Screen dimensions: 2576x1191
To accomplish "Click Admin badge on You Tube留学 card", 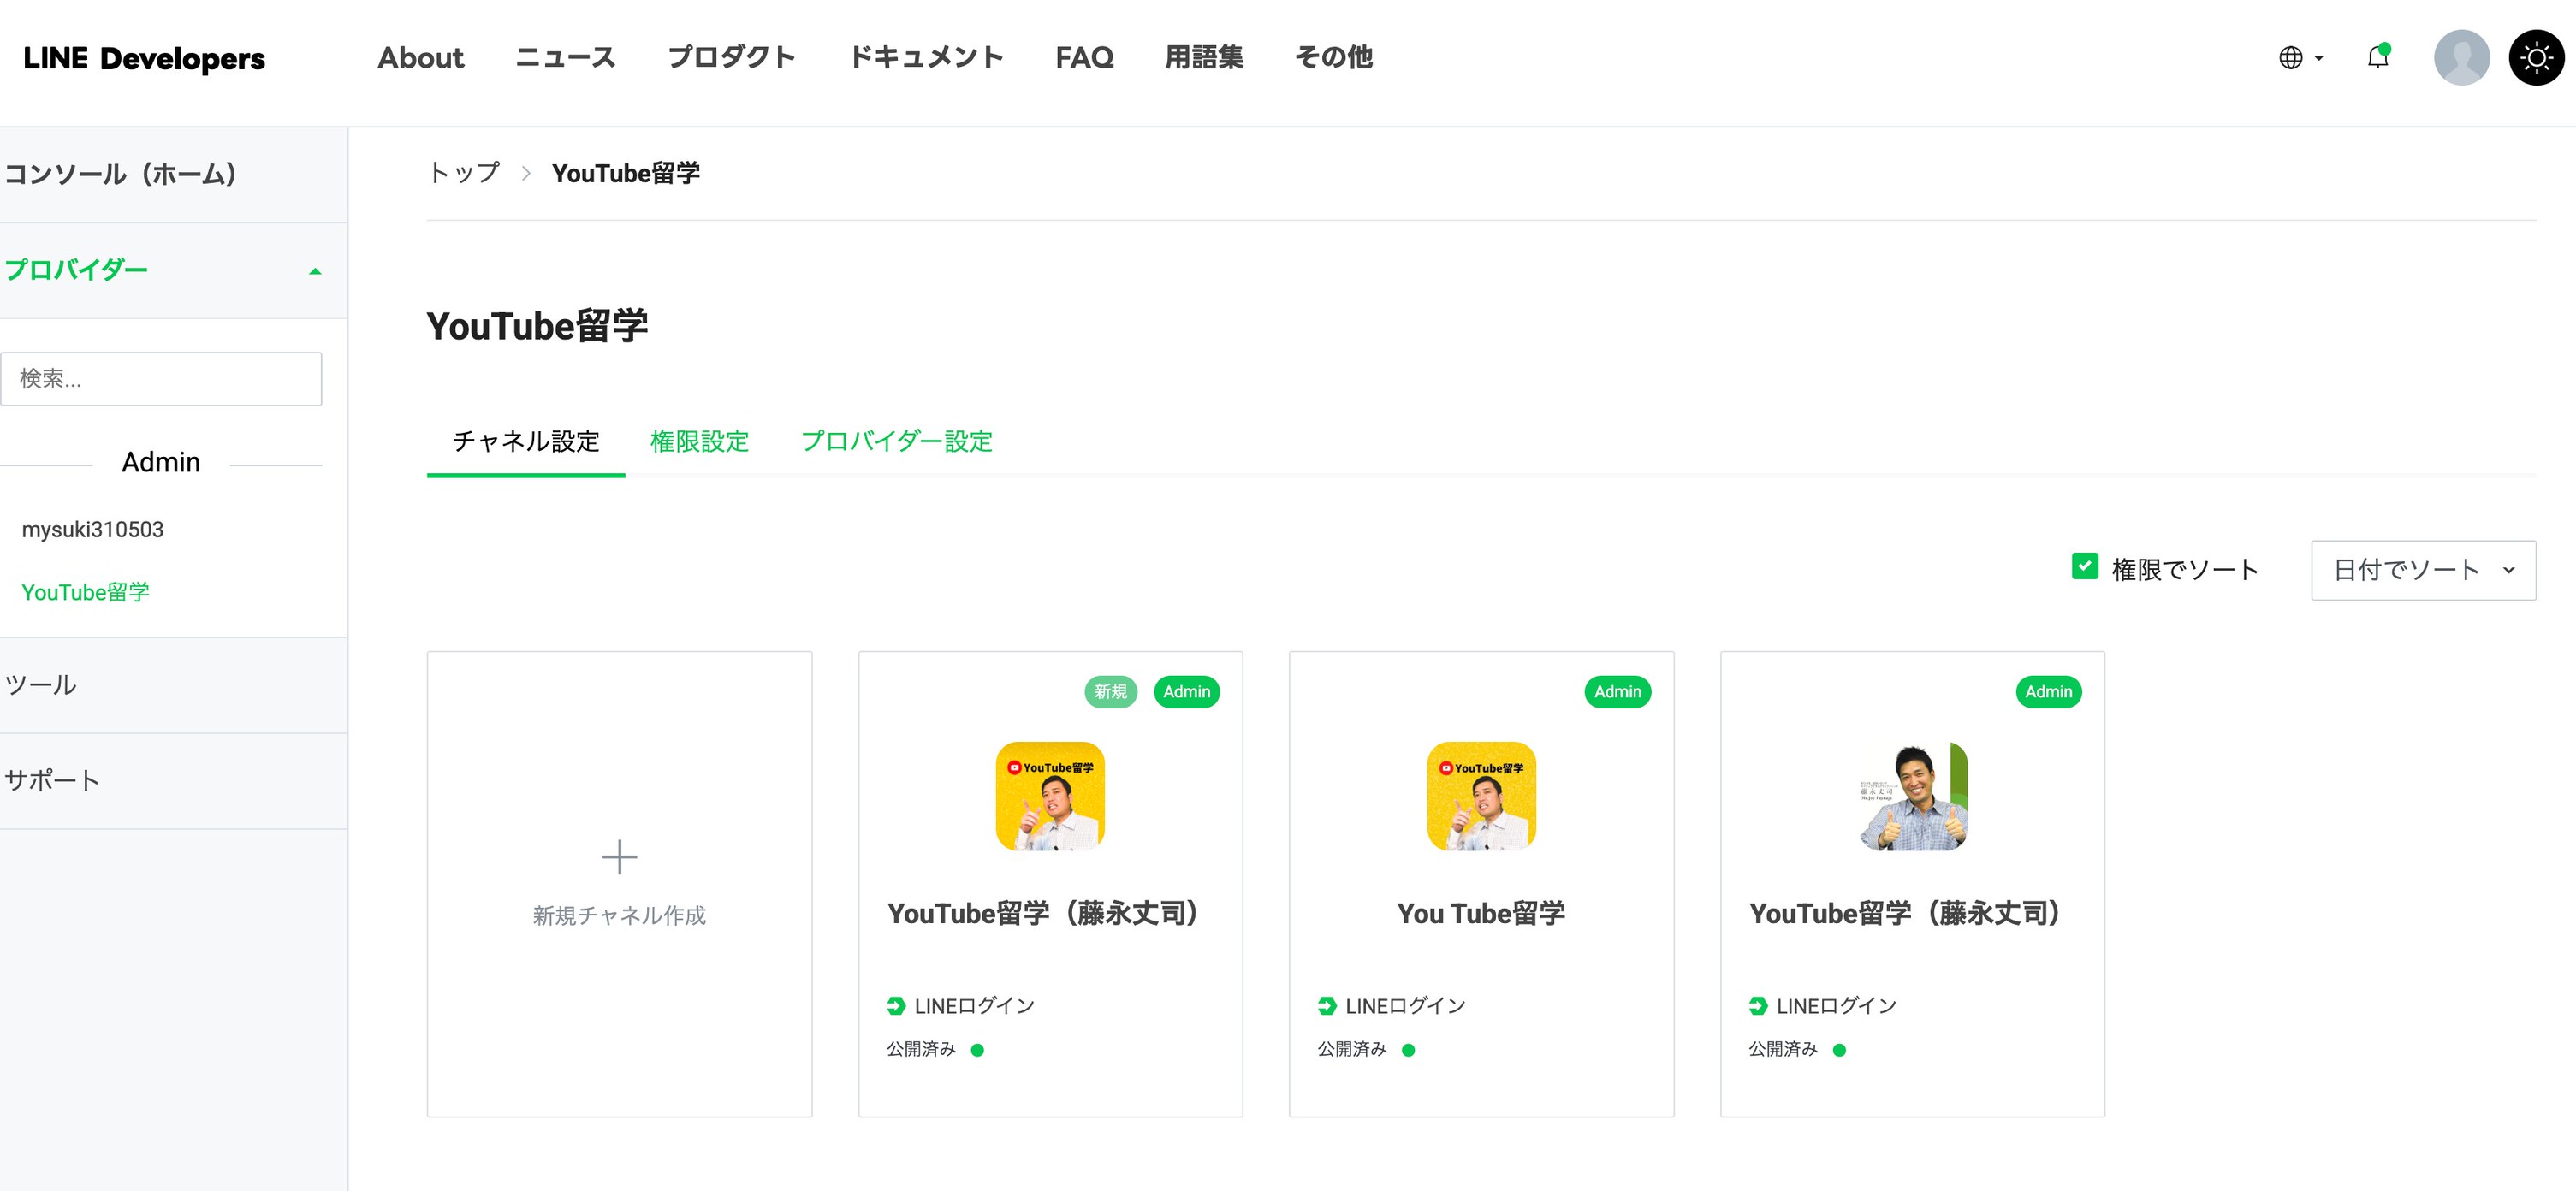I will [x=1617, y=692].
